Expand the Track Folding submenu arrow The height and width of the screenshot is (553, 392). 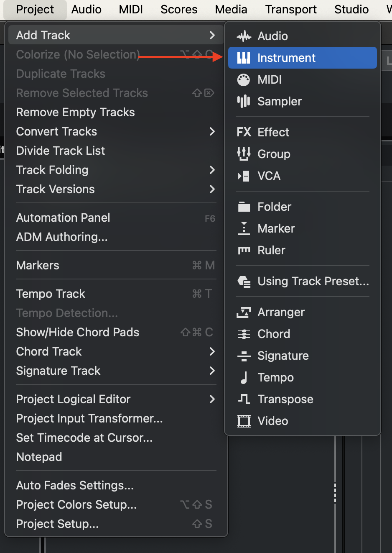point(212,170)
